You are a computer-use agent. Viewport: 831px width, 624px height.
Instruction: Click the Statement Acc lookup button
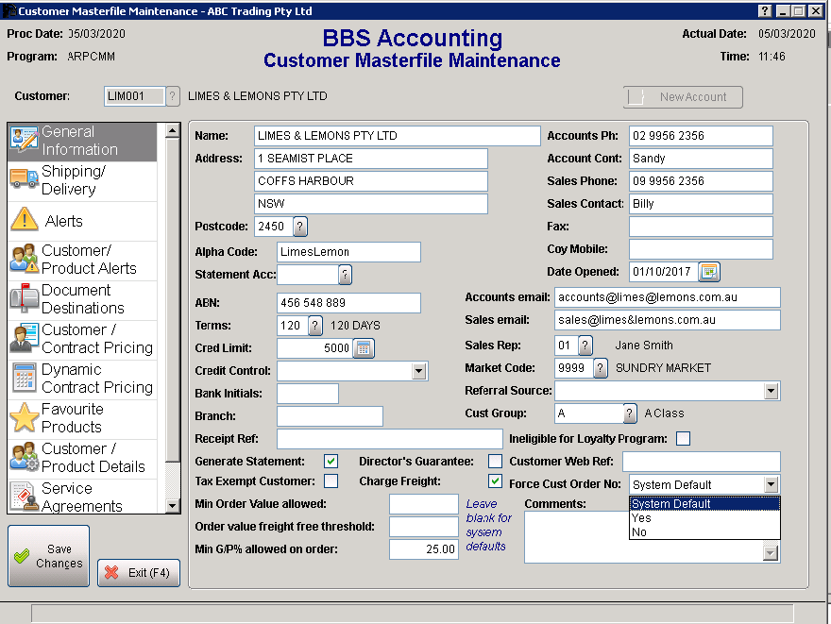345,275
